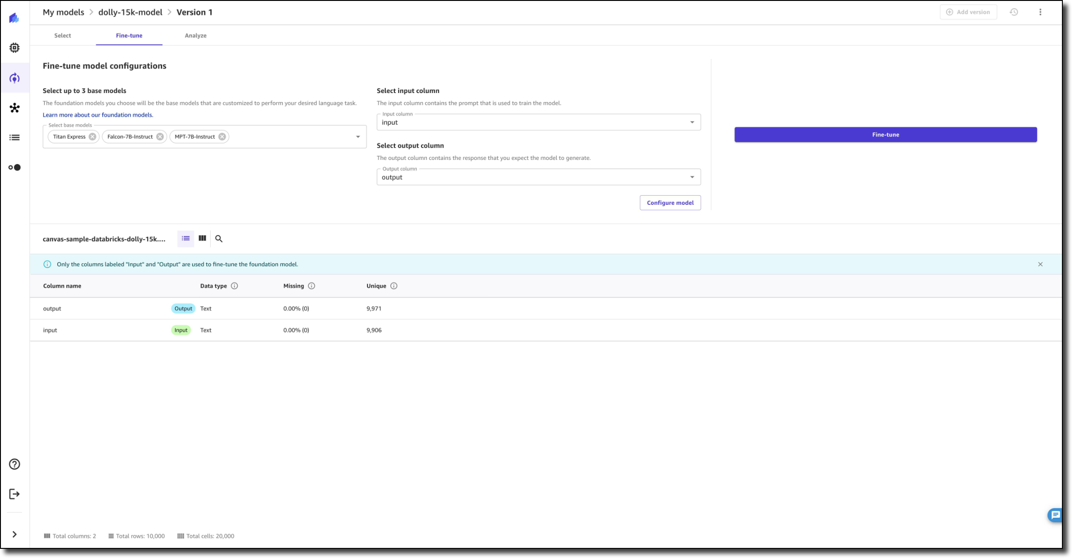Click the log out icon

click(x=15, y=494)
